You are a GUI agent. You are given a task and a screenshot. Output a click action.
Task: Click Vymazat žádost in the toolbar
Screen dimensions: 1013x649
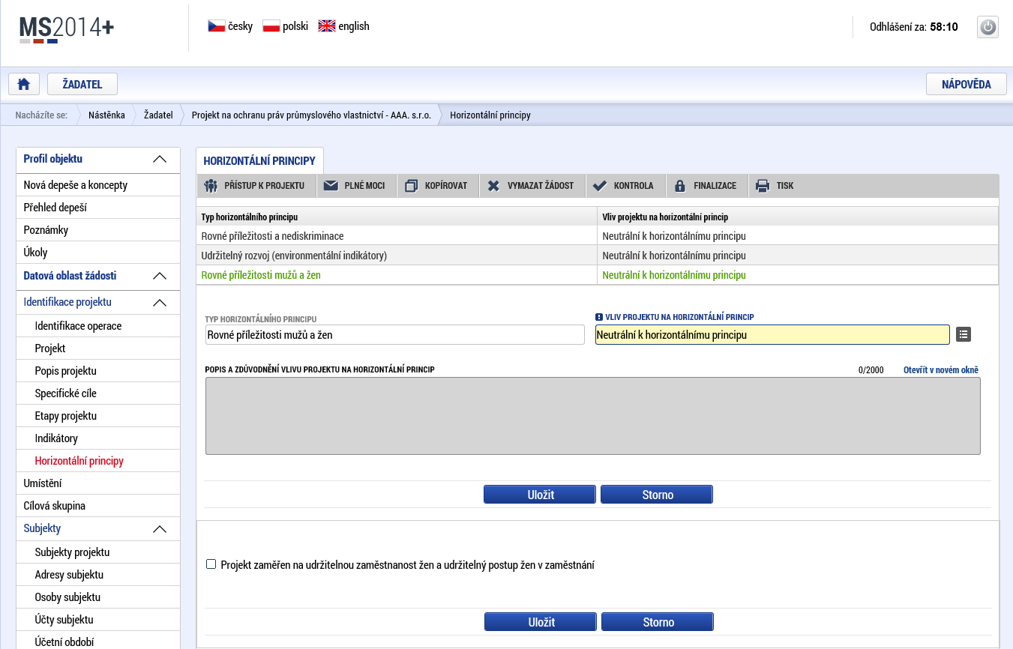pyautogui.click(x=532, y=186)
